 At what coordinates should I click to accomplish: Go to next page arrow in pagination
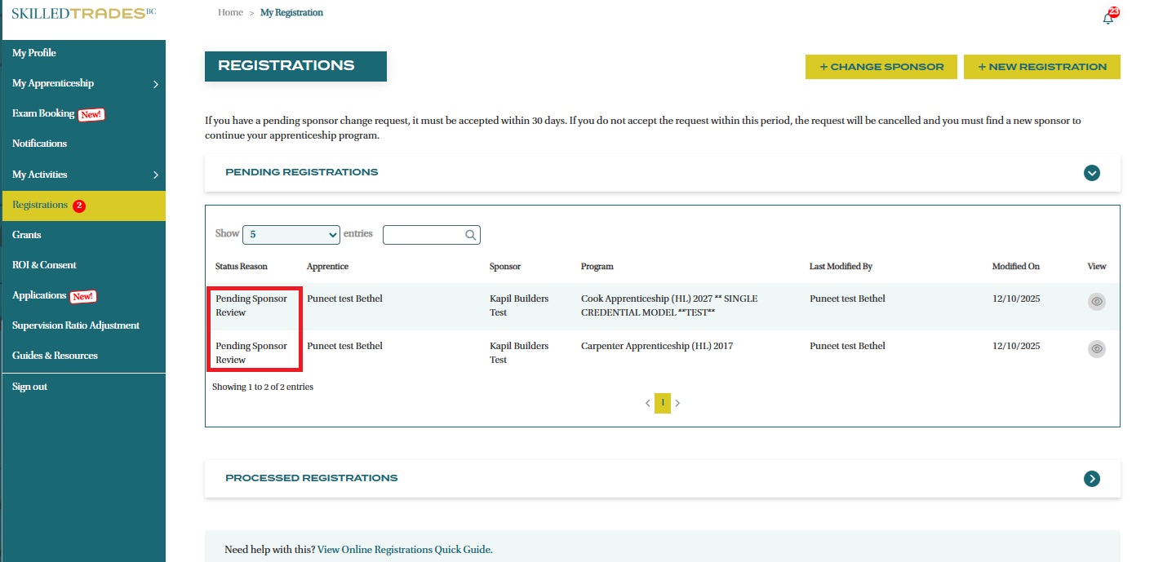click(677, 403)
